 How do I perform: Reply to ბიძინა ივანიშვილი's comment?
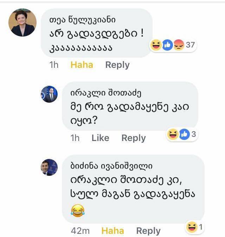[x=148, y=231]
